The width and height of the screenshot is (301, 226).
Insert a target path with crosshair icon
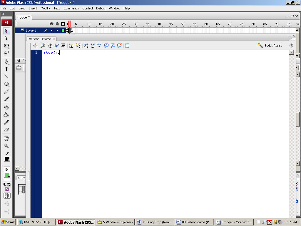(x=50, y=46)
